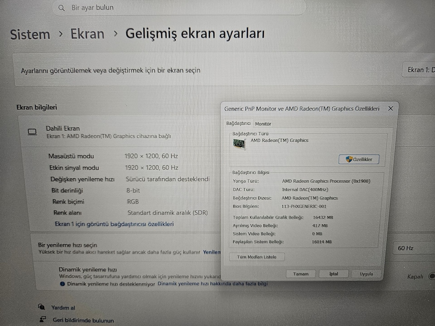This screenshot has width=435, height=326.
Task: Open Geri bildirimde bulunun link
Action: pos(83,320)
